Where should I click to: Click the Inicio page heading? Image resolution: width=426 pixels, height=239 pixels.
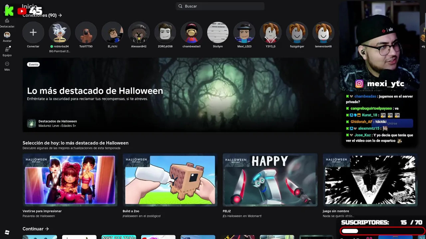29,6
